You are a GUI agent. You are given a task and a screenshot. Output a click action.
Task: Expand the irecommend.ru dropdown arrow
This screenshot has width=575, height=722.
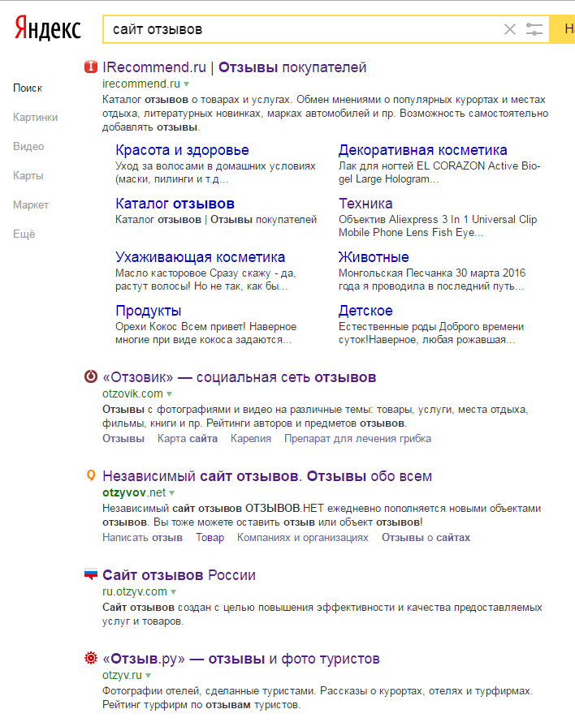[186, 84]
